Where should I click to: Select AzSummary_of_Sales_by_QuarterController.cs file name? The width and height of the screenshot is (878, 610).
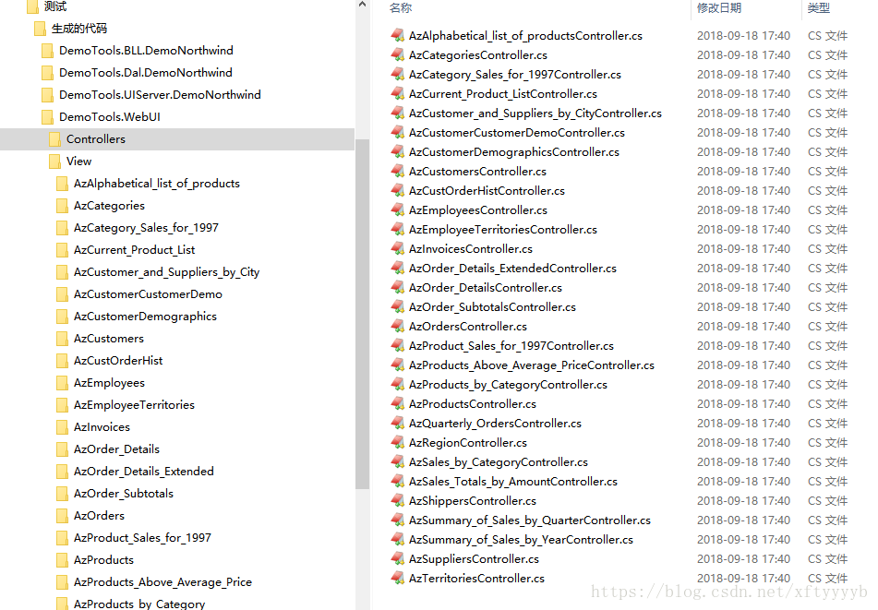click(x=530, y=520)
